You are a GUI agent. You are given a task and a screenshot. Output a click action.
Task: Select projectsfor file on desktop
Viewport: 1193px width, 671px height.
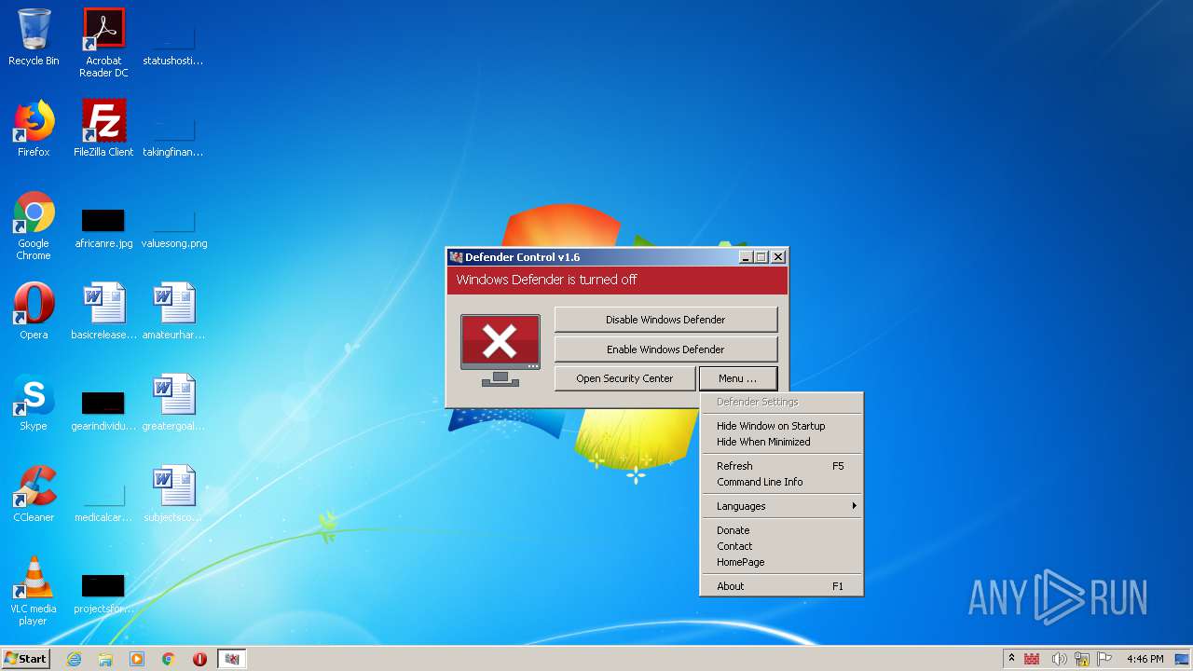point(103,595)
